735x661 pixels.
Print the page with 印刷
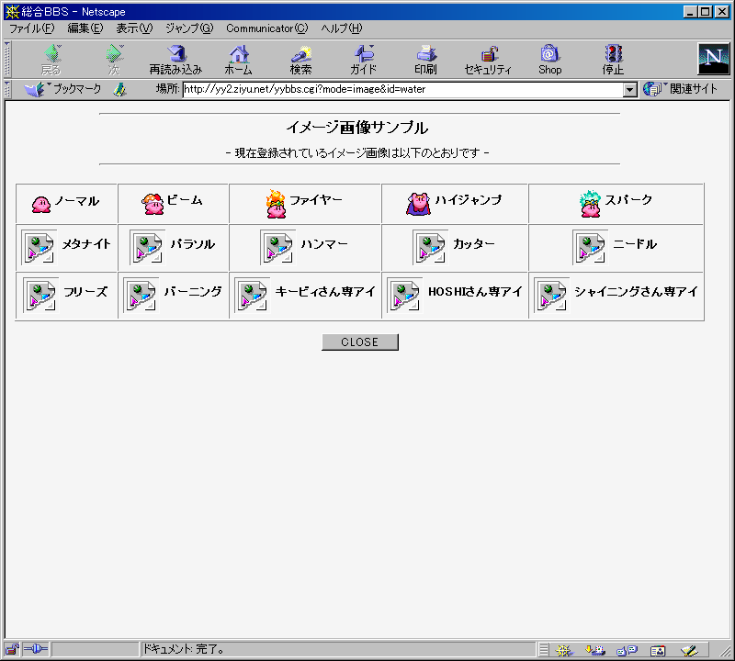pyautogui.click(x=425, y=60)
